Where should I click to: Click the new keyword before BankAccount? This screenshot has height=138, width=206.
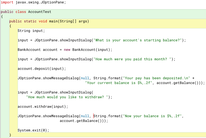point(67,50)
